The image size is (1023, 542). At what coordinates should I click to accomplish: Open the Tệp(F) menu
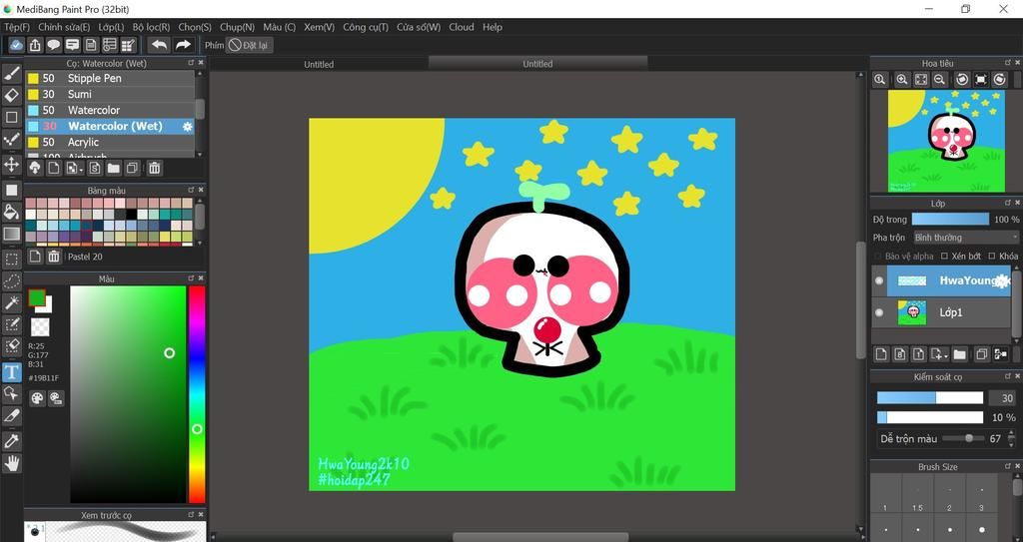[17, 27]
